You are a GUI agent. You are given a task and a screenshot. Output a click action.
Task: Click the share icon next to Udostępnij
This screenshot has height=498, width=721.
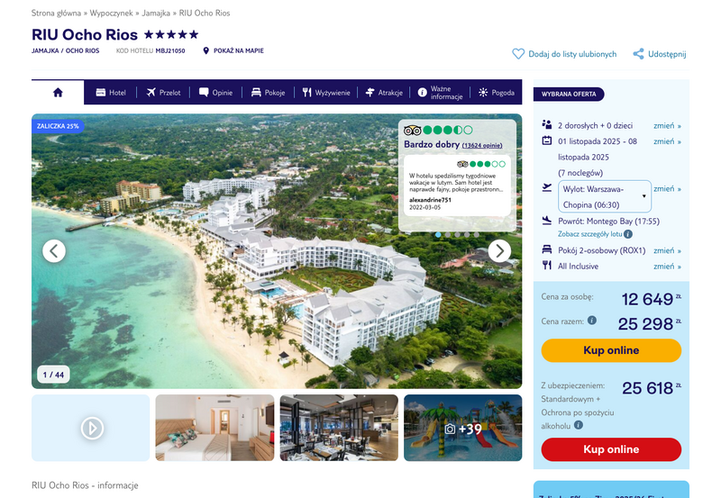638,54
